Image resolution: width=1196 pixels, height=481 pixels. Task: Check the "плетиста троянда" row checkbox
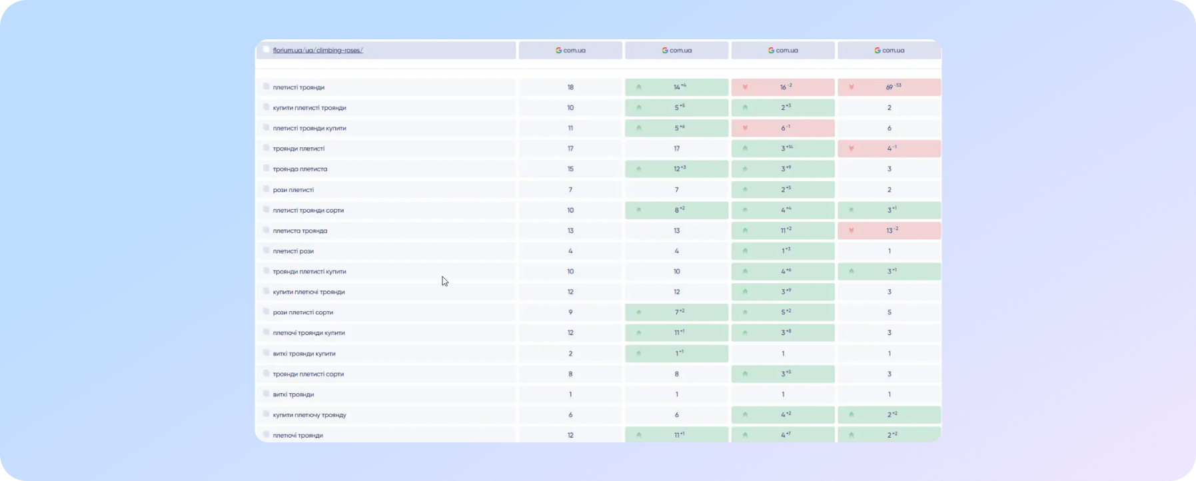click(266, 230)
